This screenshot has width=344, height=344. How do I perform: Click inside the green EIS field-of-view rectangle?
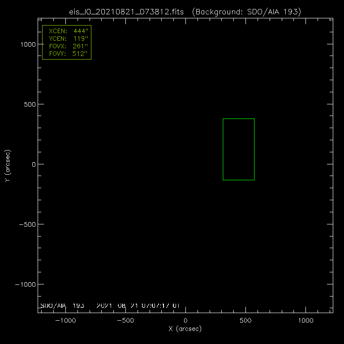(x=239, y=149)
